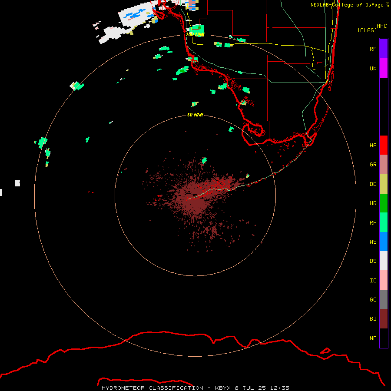
Task: Click the HYDROMETEOR CLASSIFICATION KBYX title caption
Action: click(195, 388)
